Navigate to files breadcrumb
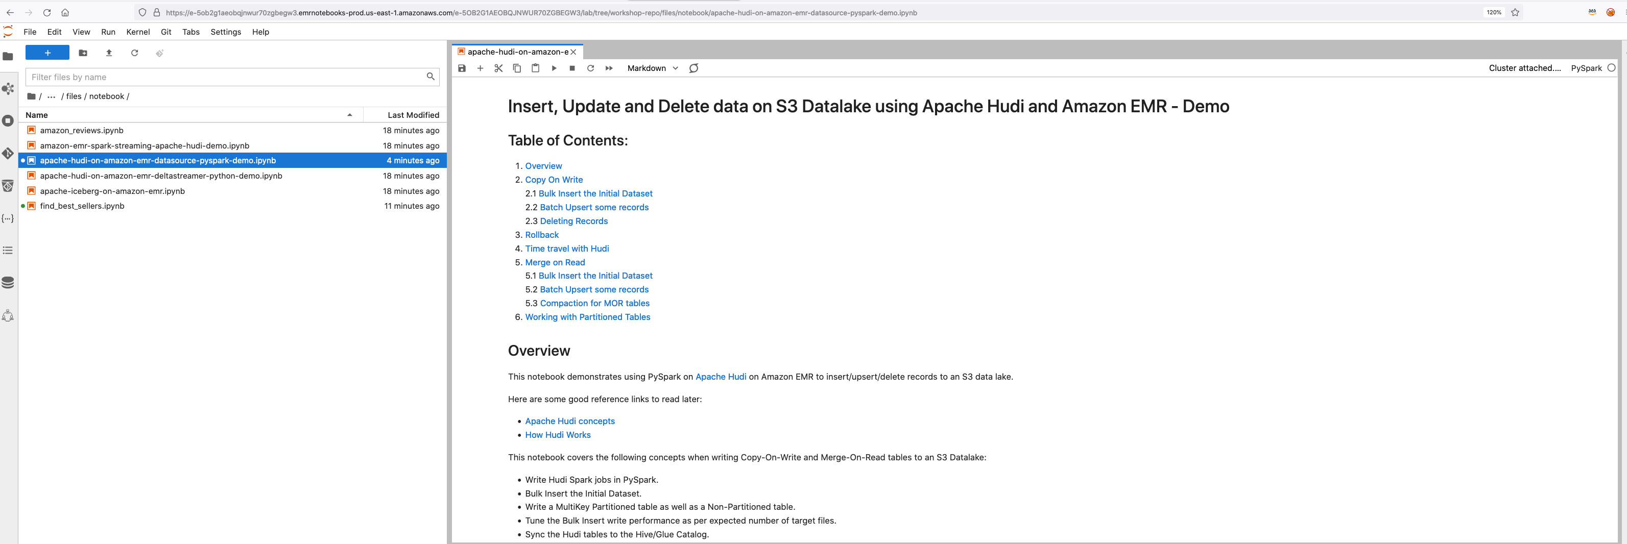 tap(74, 96)
